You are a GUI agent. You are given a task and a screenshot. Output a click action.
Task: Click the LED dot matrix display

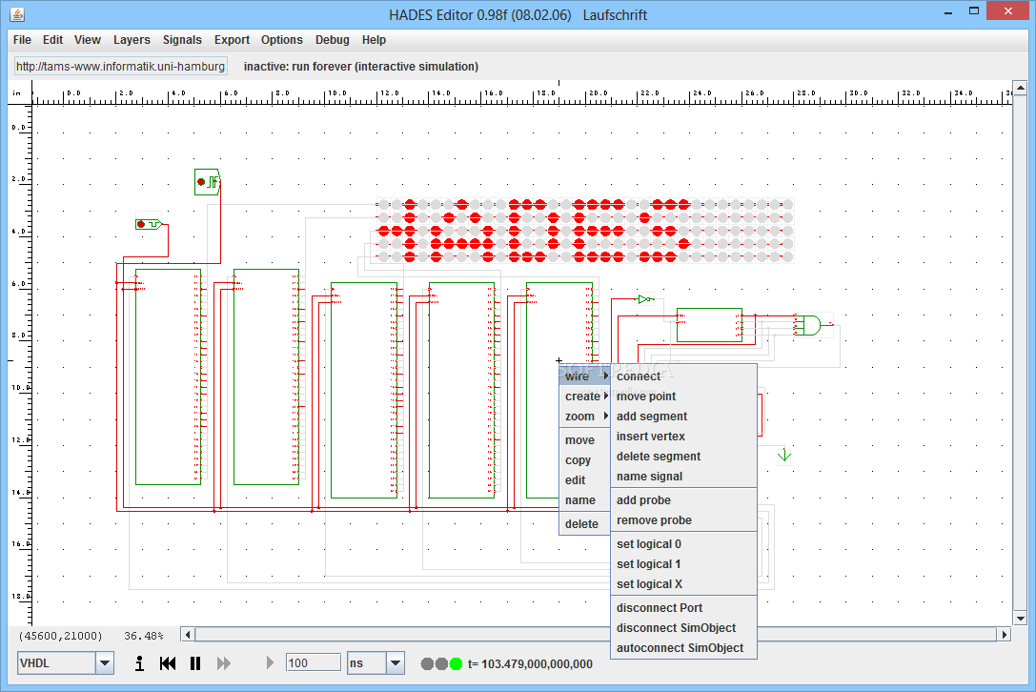[585, 230]
